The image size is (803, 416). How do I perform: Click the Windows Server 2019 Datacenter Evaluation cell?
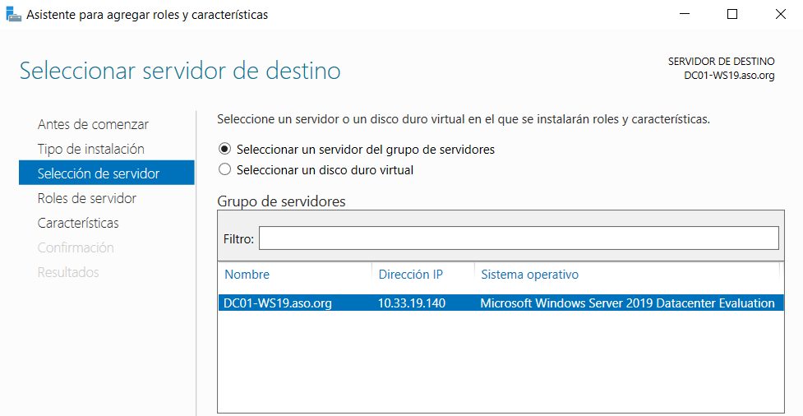626,303
